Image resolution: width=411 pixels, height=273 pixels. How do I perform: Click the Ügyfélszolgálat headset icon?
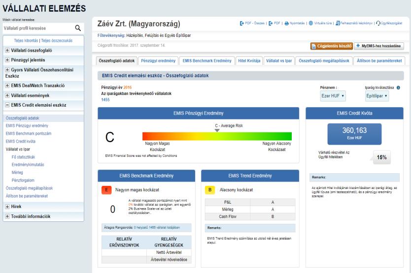point(378,23)
